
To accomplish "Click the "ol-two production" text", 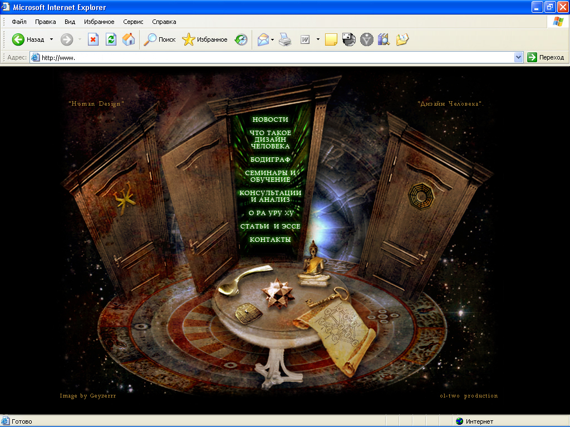I will [469, 396].
